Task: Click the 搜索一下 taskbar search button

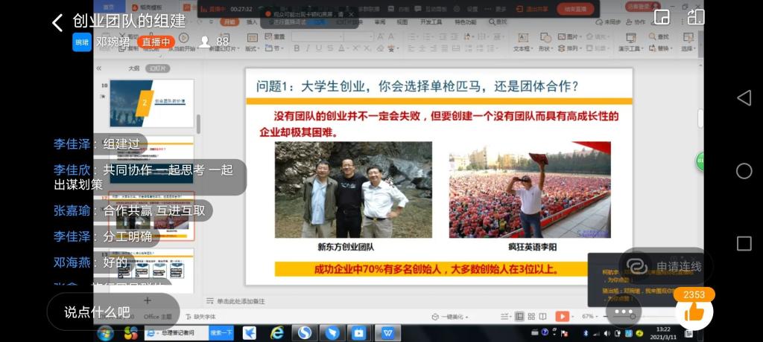Action: click(x=221, y=333)
